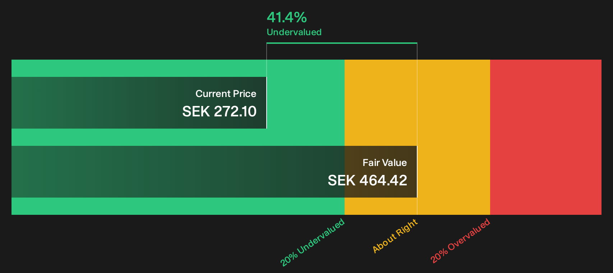
Task: Click the 20% Undervalued axis label
Action: coord(312,242)
